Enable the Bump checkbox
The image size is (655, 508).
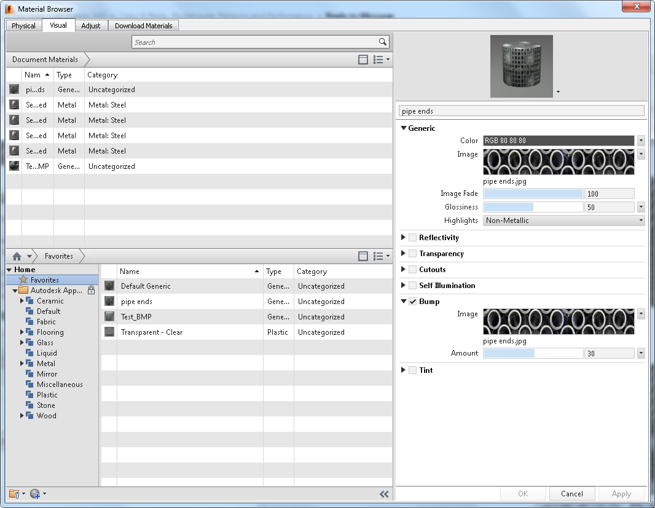[412, 302]
